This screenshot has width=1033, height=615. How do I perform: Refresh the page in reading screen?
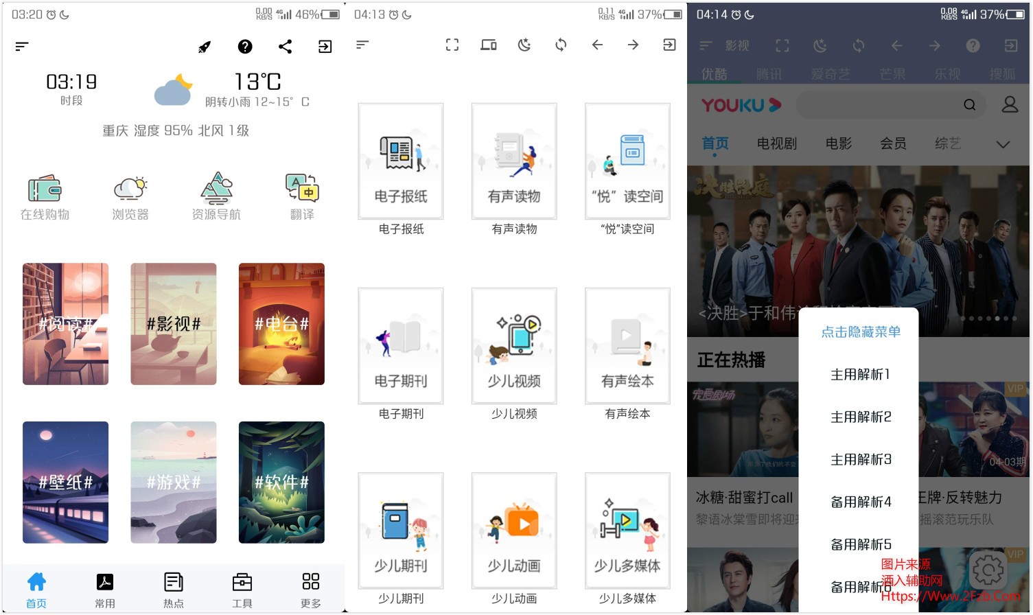point(561,45)
